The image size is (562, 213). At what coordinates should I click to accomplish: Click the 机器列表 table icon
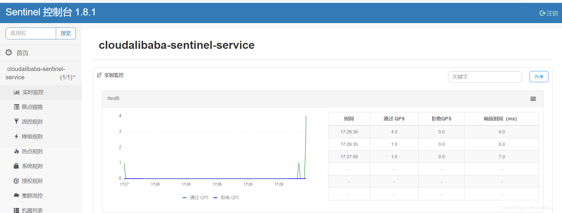coord(17,210)
